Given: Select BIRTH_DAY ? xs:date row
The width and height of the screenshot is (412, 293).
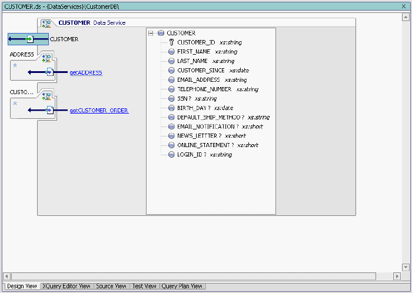Looking at the screenshot, I should click(205, 108).
